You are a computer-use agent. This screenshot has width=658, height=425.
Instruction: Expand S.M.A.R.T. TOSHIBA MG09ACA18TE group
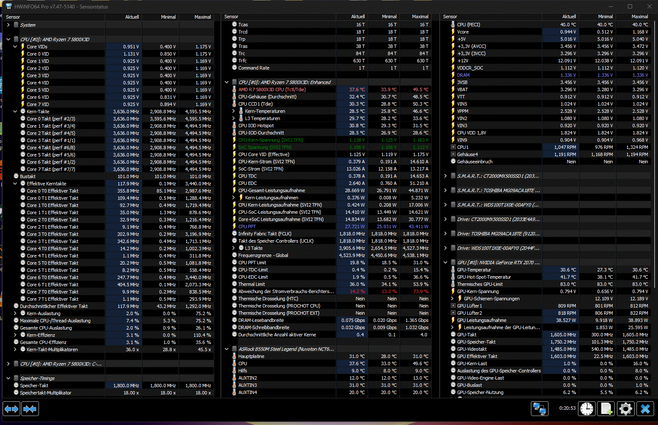click(445, 190)
